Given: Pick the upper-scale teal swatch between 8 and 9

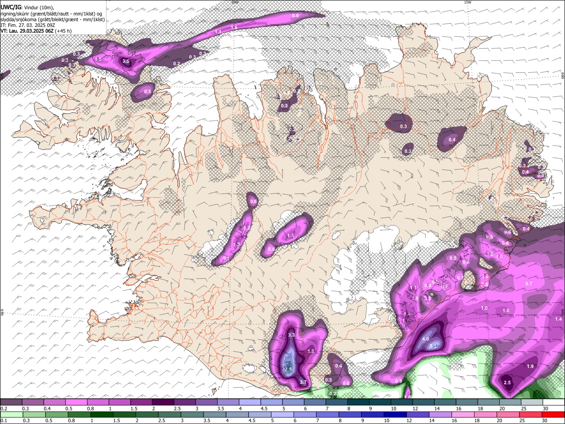Looking at the screenshot, I should 359,402.
